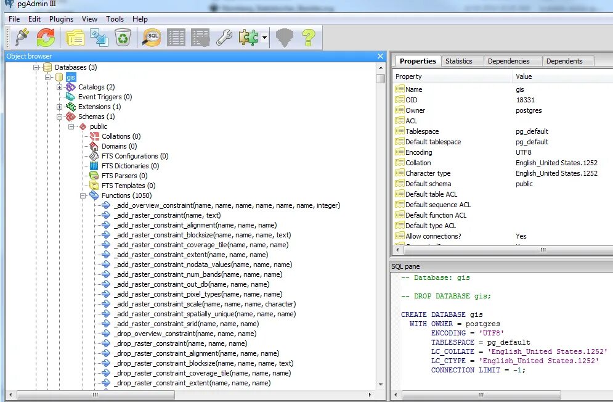Screen dimensions: 613x402
Task: Click the Schemas node icon
Action: coord(71,117)
